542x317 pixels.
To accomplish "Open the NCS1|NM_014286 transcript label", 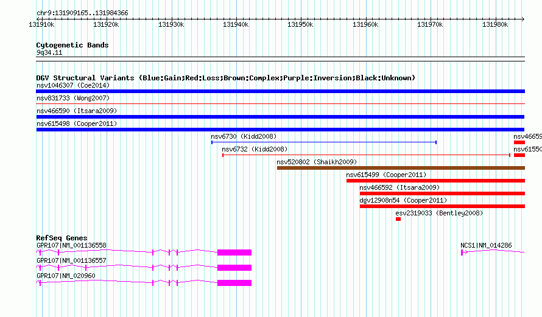I will click(x=486, y=245).
